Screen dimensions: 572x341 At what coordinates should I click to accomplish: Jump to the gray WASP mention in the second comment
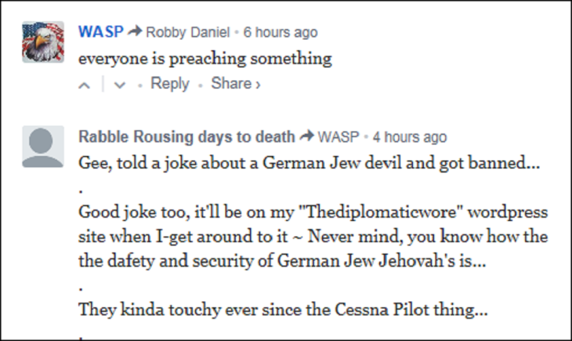338,137
